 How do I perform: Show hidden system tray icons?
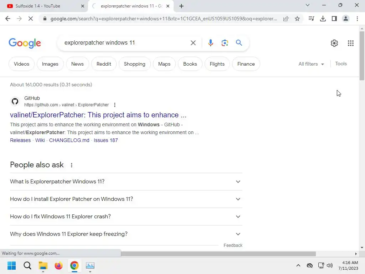(x=298, y=265)
